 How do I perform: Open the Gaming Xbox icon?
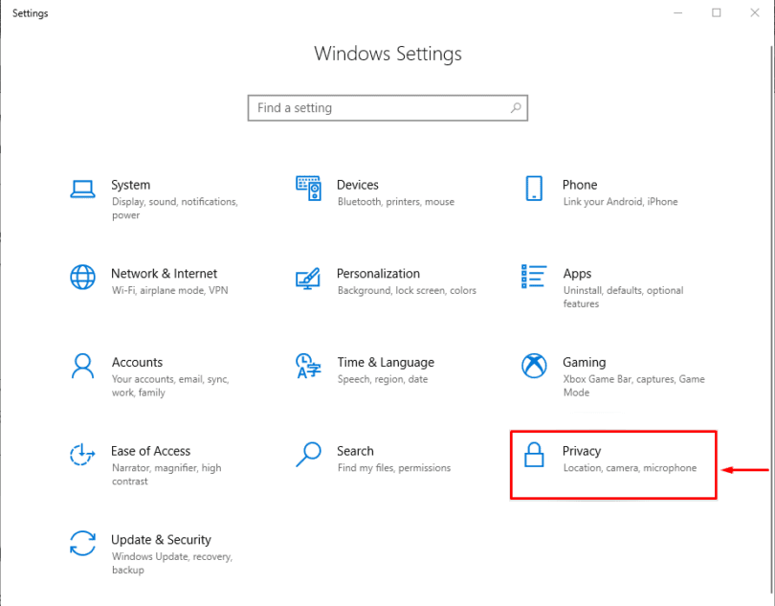point(534,366)
